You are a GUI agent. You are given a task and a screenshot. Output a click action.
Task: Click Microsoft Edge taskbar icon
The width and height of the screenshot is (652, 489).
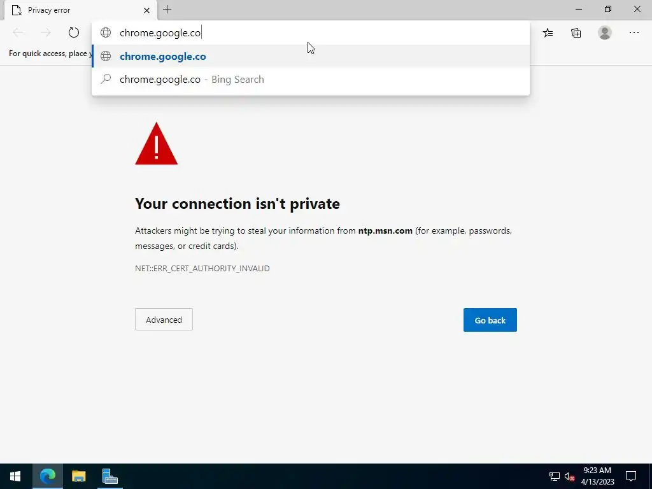47,476
